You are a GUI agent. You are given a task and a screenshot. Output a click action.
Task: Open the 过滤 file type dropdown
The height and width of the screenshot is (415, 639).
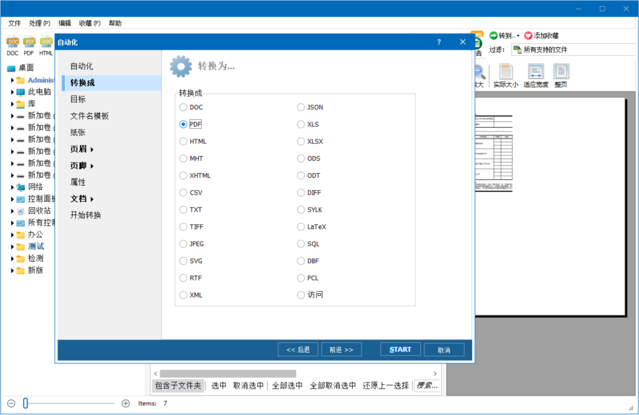click(x=575, y=50)
